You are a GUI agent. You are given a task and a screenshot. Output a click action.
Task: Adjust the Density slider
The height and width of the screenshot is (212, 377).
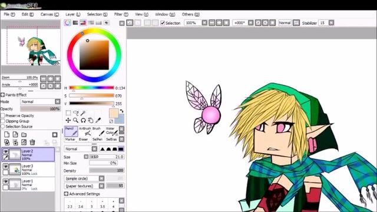click(x=107, y=170)
